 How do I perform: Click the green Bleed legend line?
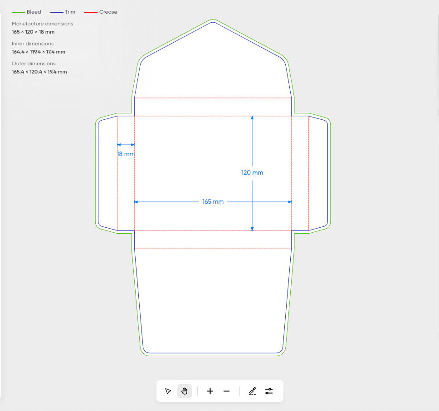pos(18,12)
